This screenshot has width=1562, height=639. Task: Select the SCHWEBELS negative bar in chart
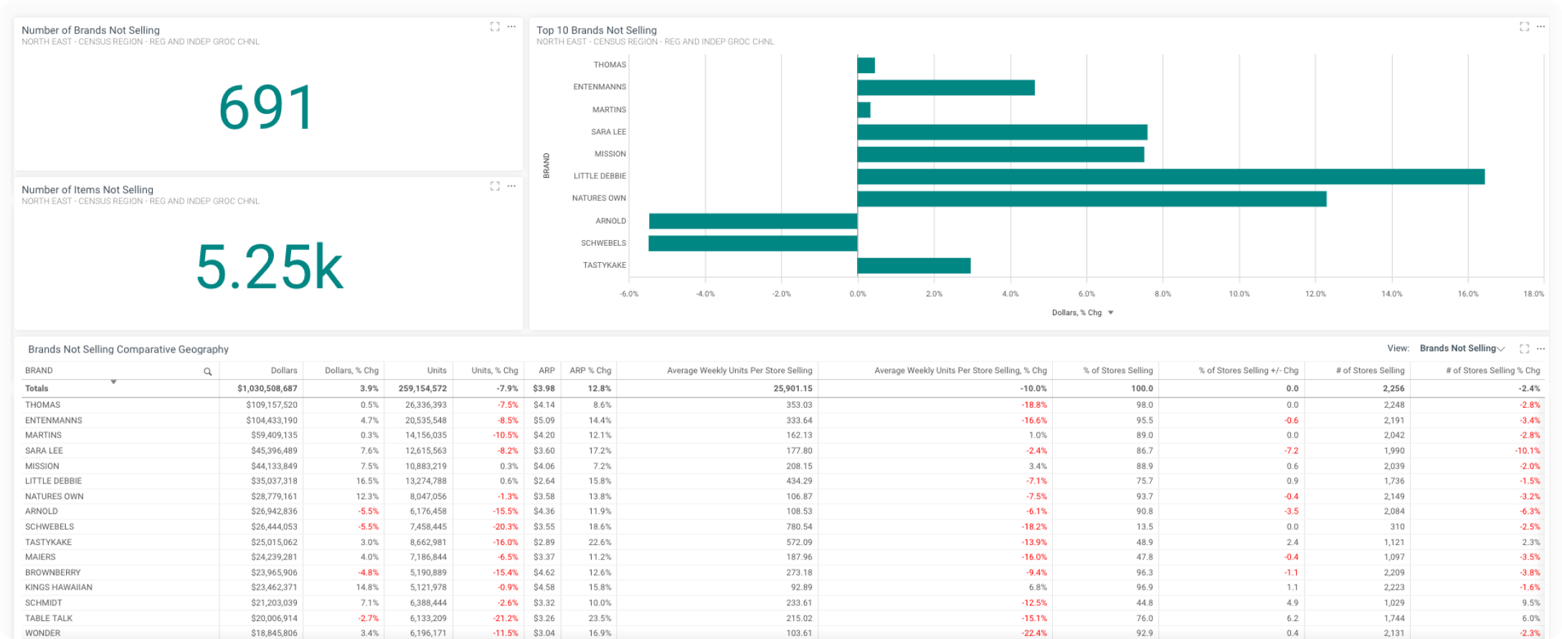[753, 244]
